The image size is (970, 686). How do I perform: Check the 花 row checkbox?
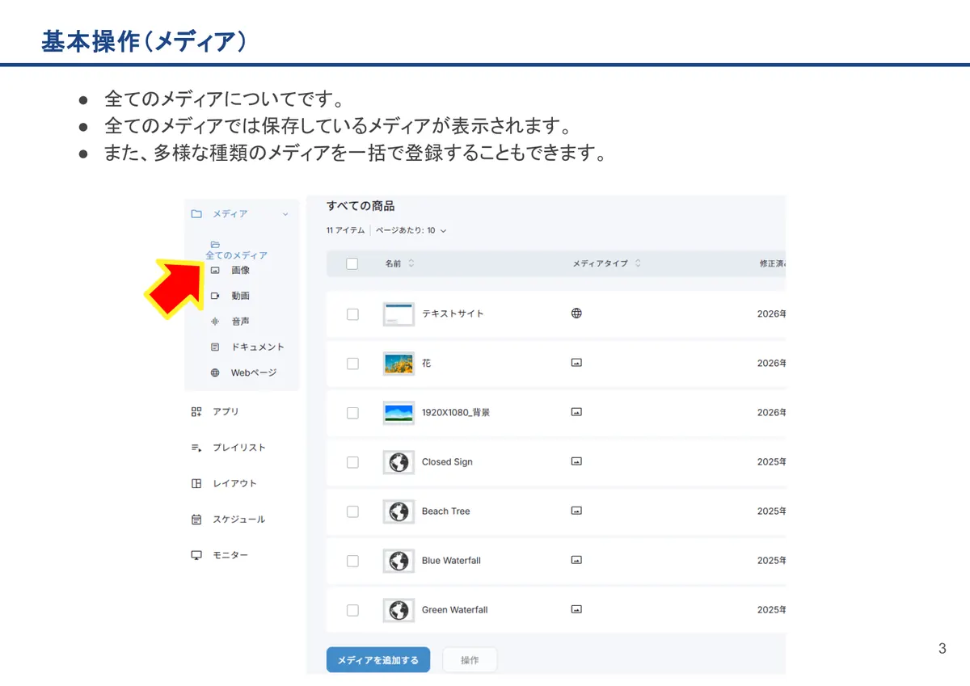(352, 364)
